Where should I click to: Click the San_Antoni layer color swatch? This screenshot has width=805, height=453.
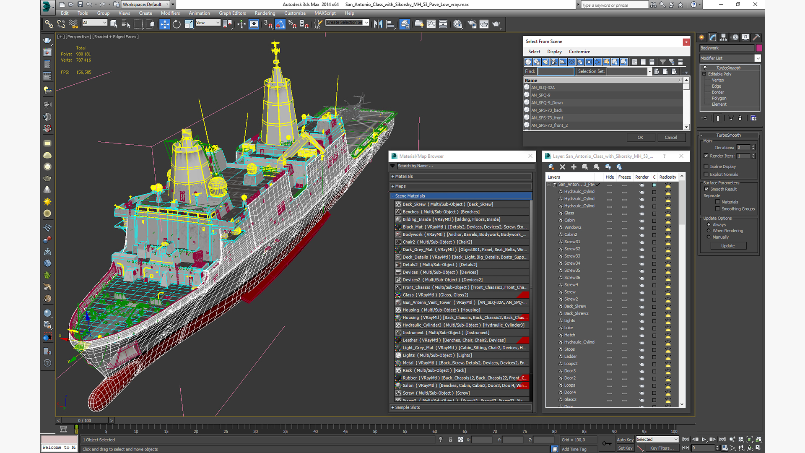pos(654,185)
